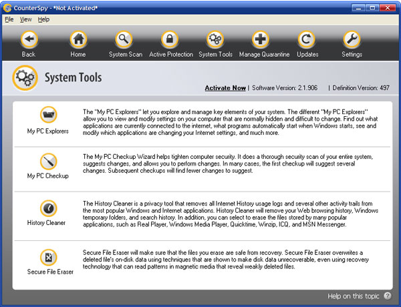Click the History Cleaner description paragraph

[231, 214]
